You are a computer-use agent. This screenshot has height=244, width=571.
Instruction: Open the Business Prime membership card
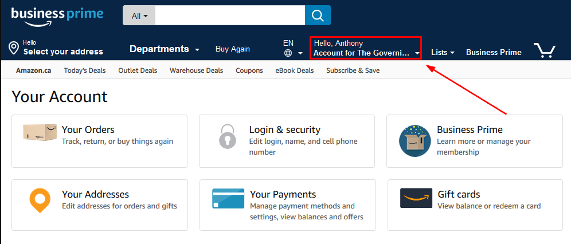(x=474, y=141)
